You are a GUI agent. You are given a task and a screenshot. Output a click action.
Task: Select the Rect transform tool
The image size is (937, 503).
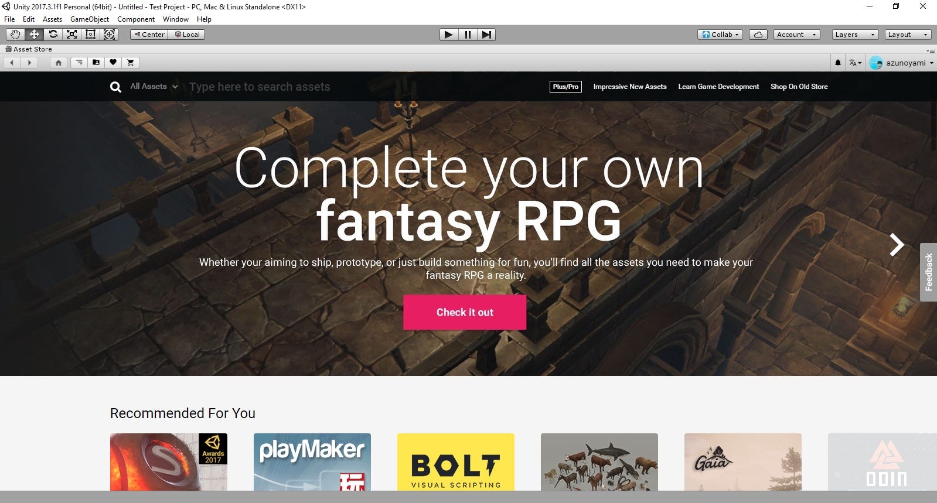click(90, 35)
